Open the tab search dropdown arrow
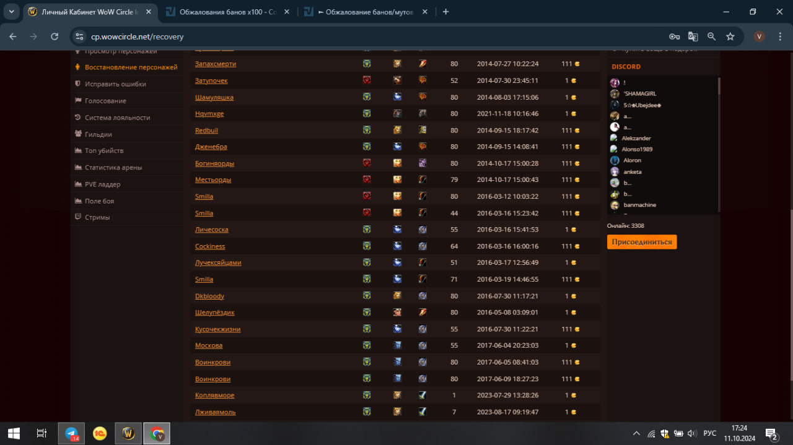Screen dimensions: 793x445 [x=11, y=12]
